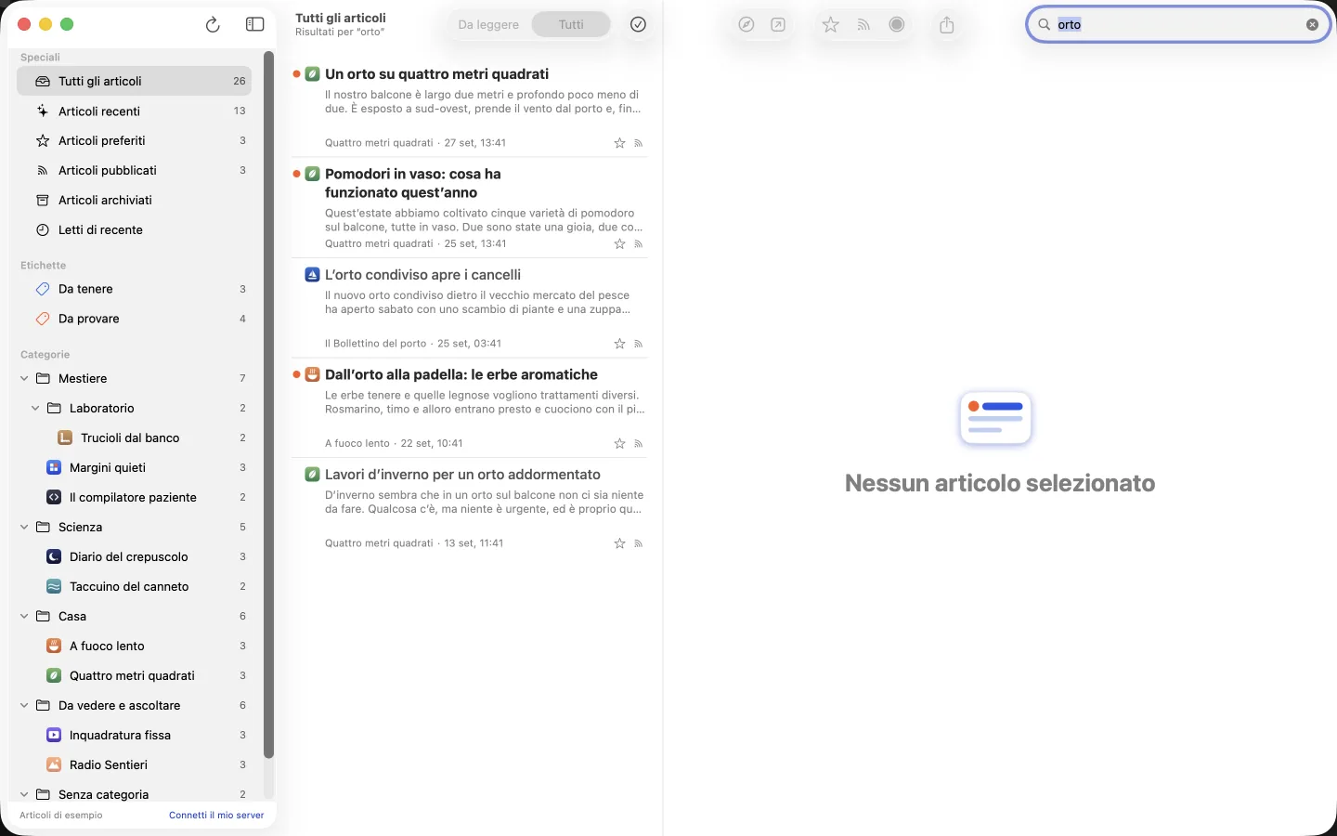This screenshot has height=836, width=1337.
Task: Switch to the "Da leggere" filter
Action: 488,25
